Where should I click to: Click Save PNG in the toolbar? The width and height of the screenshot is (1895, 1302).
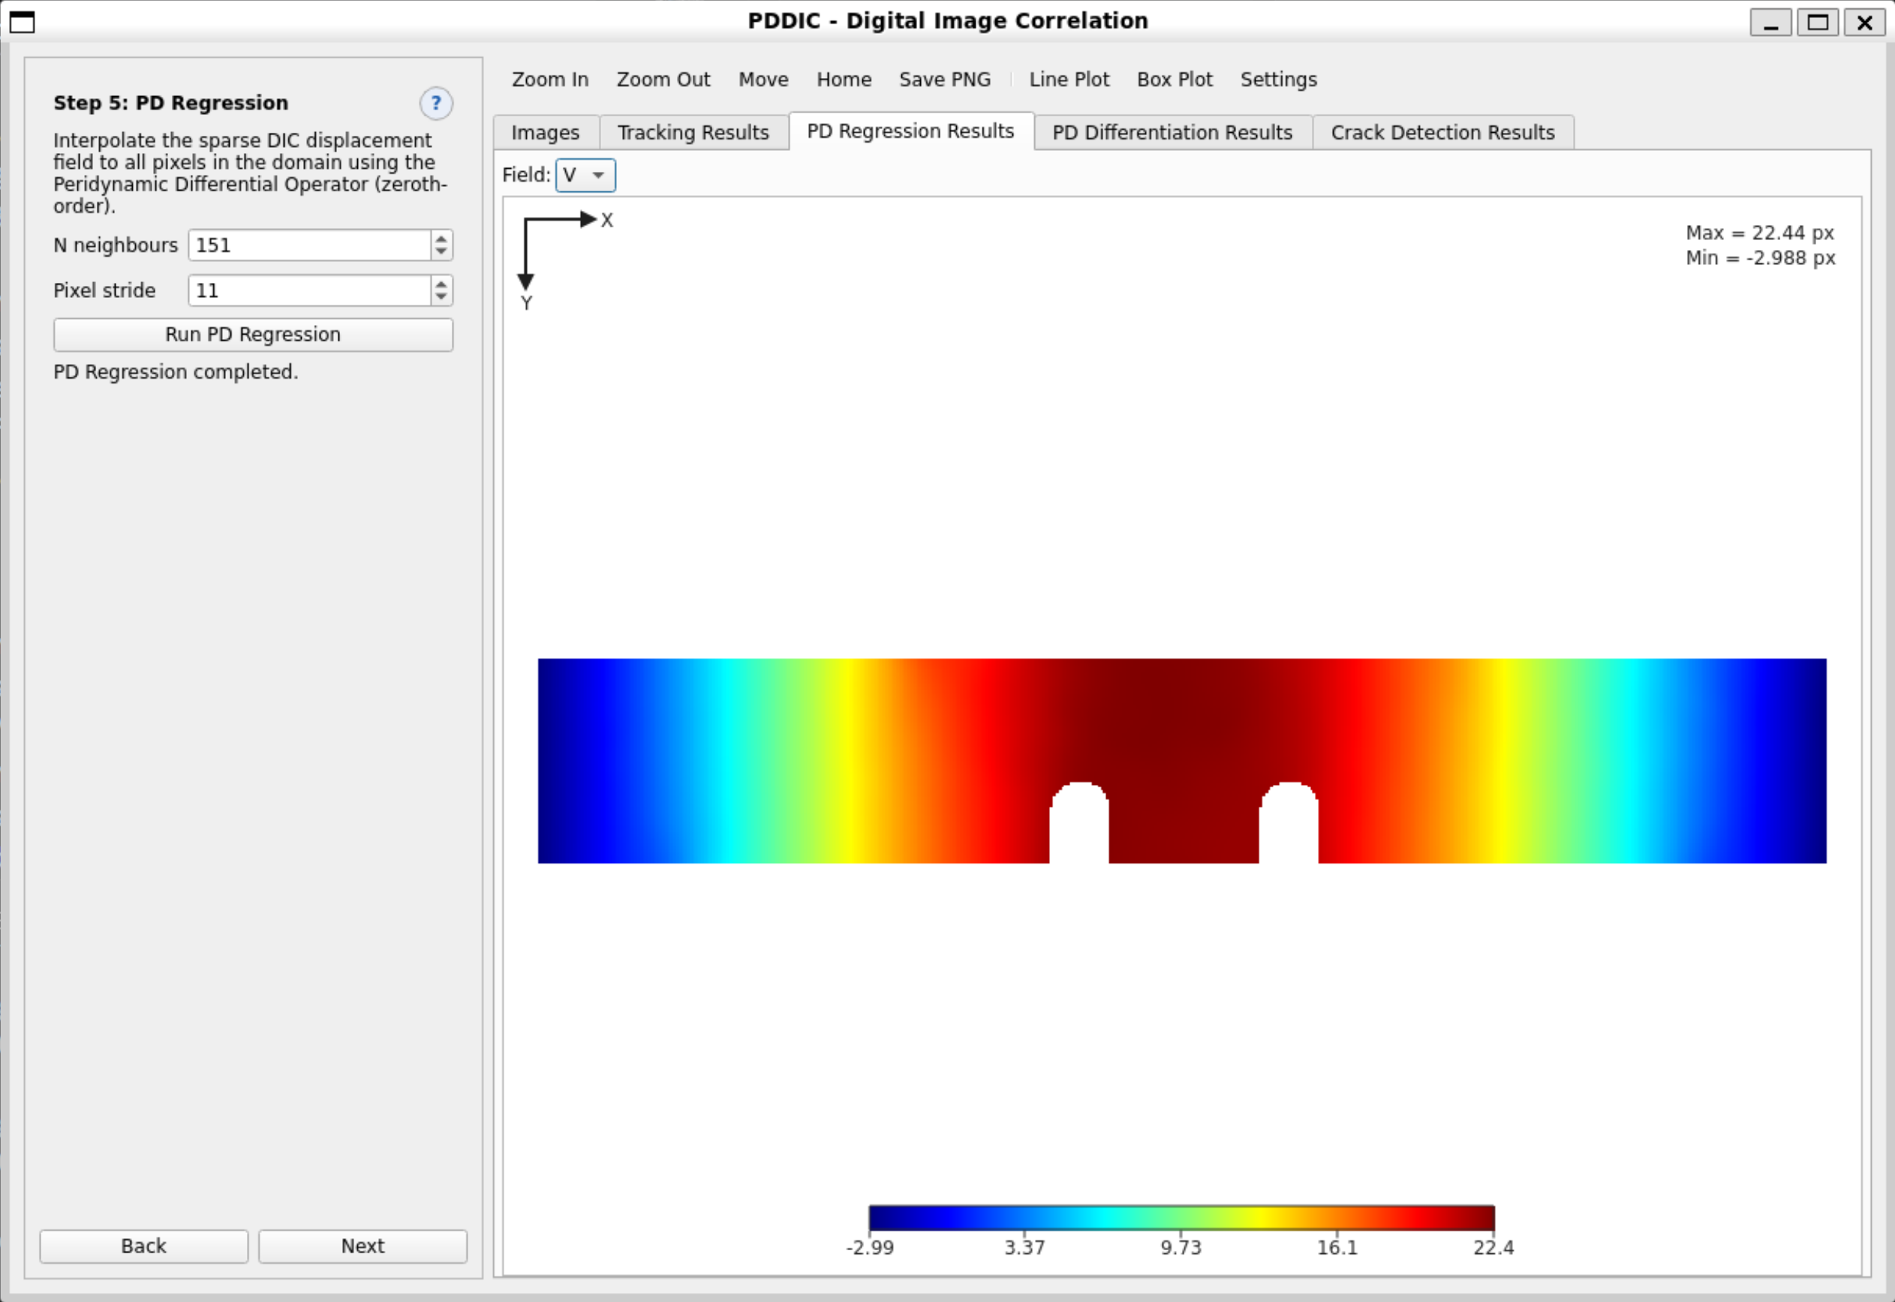945,80
